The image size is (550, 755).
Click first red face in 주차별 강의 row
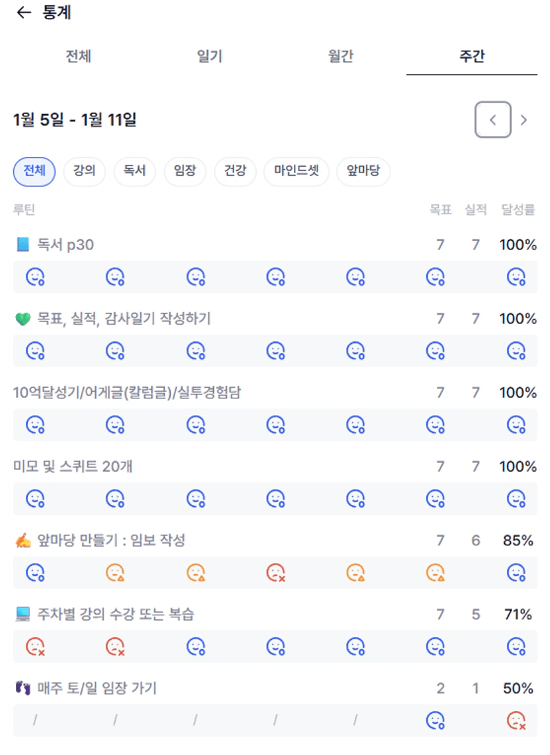pyautogui.click(x=35, y=646)
